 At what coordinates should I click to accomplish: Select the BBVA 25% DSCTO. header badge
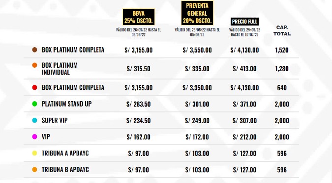tap(139, 17)
